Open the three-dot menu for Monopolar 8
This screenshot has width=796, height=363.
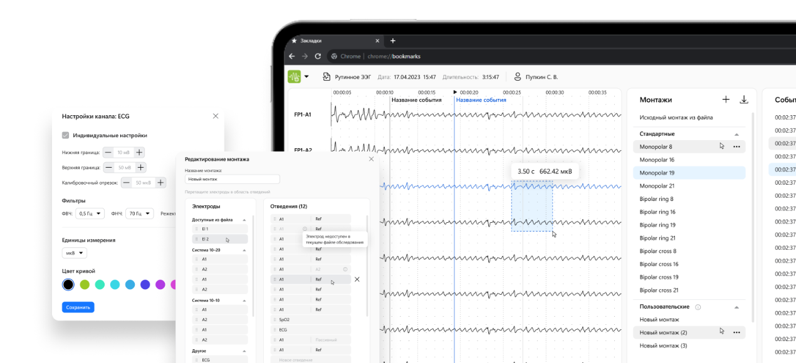[x=736, y=146]
